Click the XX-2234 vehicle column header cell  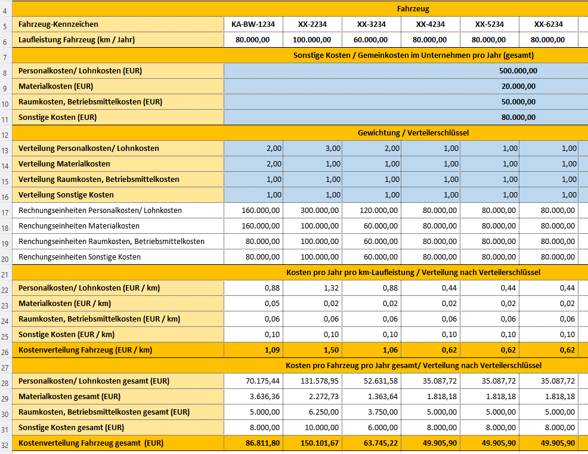[x=312, y=24]
